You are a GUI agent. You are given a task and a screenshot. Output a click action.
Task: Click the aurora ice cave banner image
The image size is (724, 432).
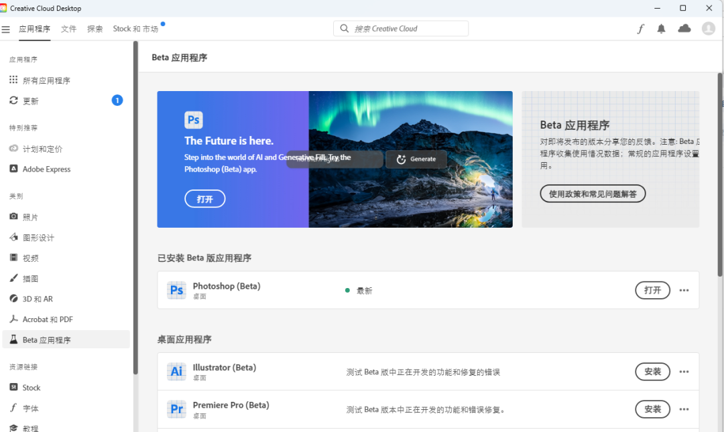coord(410,159)
